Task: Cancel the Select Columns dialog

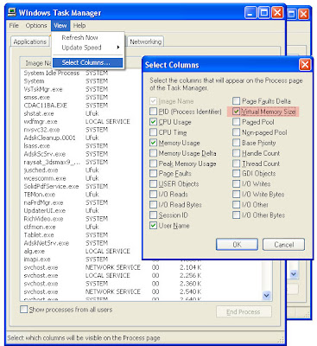Action: pyautogui.click(x=283, y=245)
